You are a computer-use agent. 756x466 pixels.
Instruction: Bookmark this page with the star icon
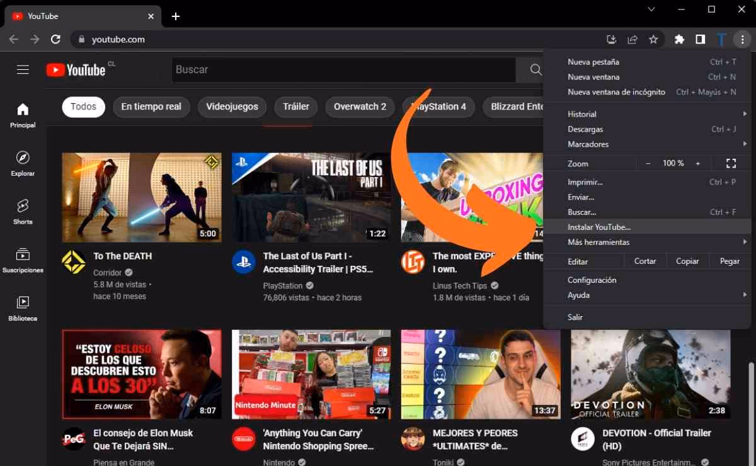[653, 40]
